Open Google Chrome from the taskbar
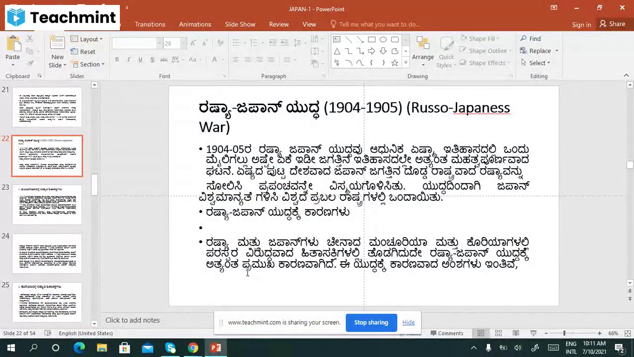 pyautogui.click(x=193, y=348)
